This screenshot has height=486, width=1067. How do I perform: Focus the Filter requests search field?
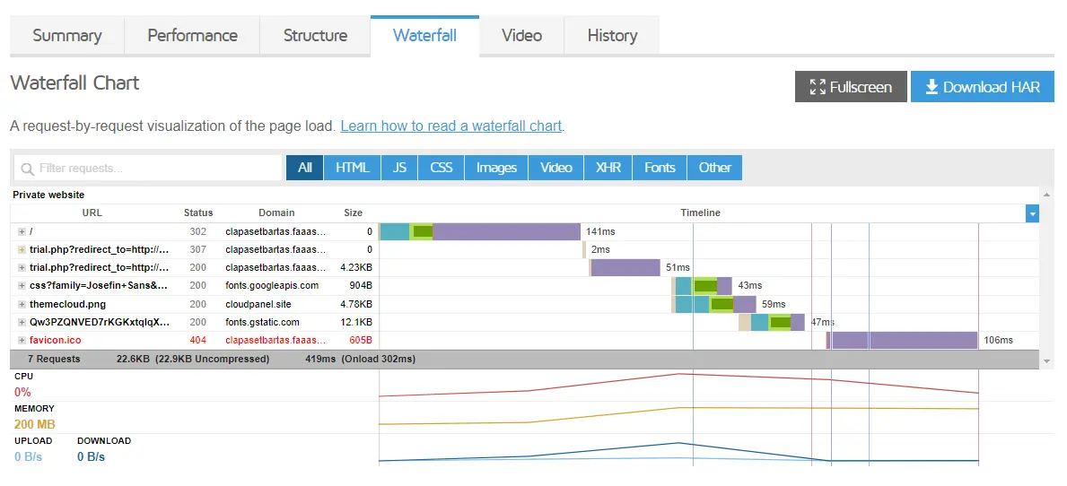click(148, 168)
